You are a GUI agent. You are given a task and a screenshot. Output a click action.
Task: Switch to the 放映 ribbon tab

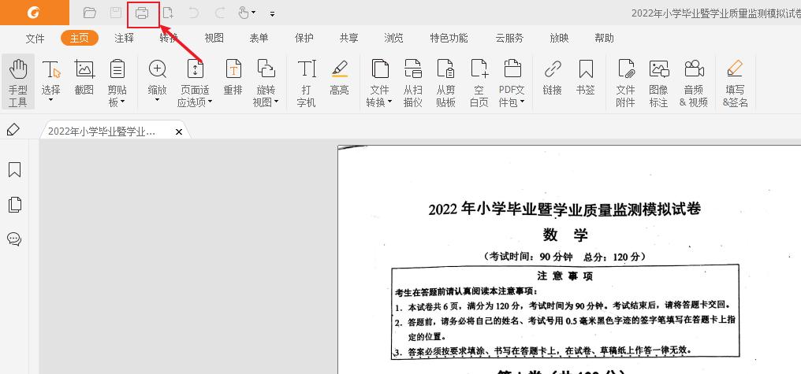(560, 38)
